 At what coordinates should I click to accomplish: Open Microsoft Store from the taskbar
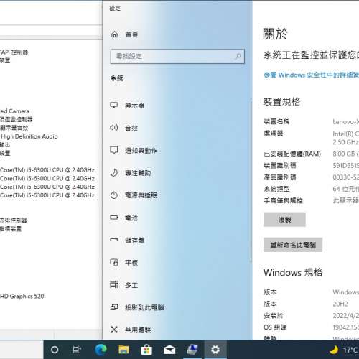[146, 350]
